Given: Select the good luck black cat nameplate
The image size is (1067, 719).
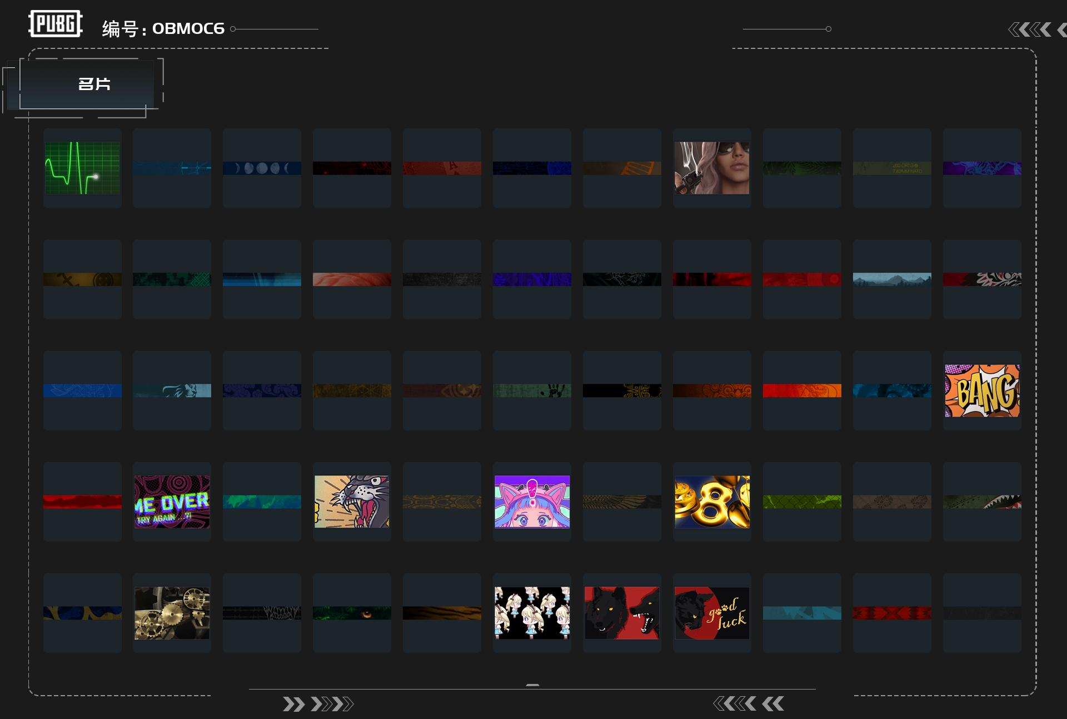Looking at the screenshot, I should pos(712,613).
